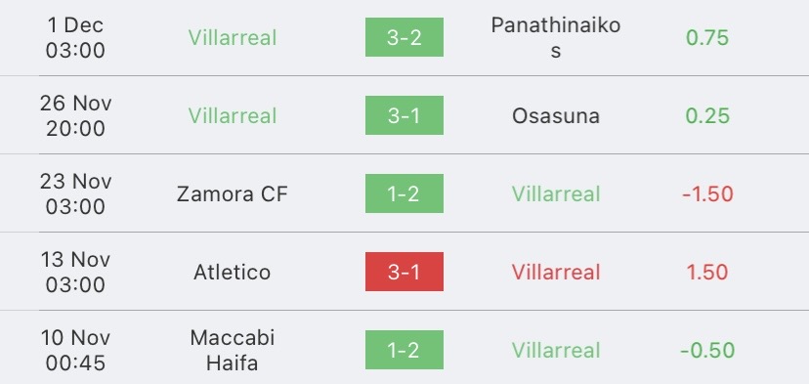Open the 3-2 Villarreal vs Panathinaikos score
Viewport: 809px width, 384px height.
click(x=404, y=37)
